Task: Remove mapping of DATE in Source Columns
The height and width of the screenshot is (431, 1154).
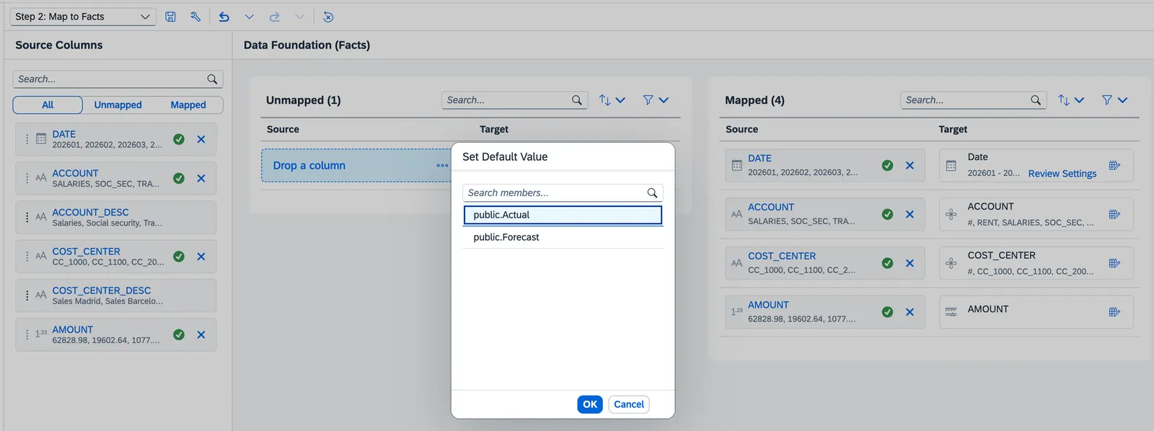Action: [x=201, y=139]
